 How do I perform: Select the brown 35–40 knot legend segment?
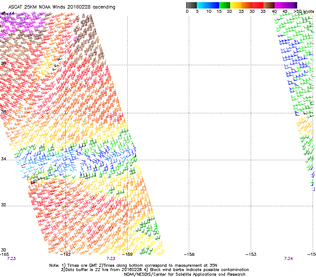[x=269, y=5]
